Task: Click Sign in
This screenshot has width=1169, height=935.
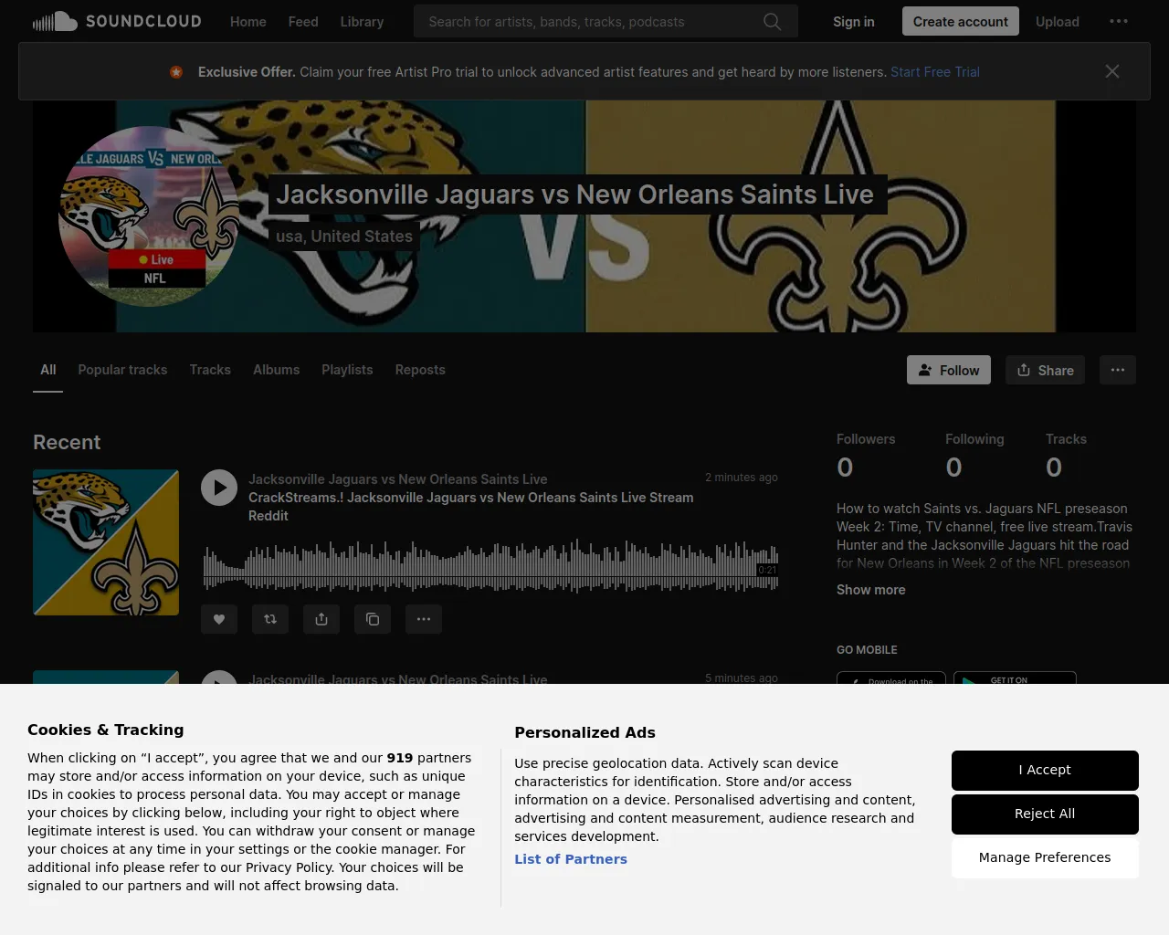Action: tap(854, 21)
